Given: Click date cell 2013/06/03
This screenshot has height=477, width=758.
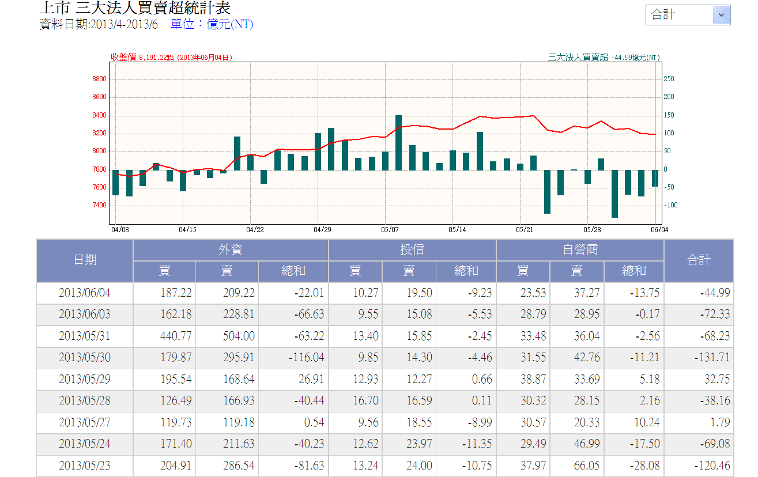Looking at the screenshot, I should tap(85, 315).
